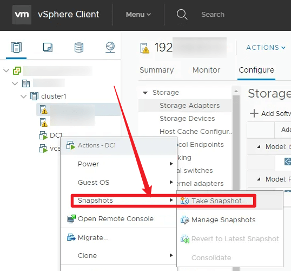
Task: Collapse the Storage section triangle
Action: coord(145,93)
